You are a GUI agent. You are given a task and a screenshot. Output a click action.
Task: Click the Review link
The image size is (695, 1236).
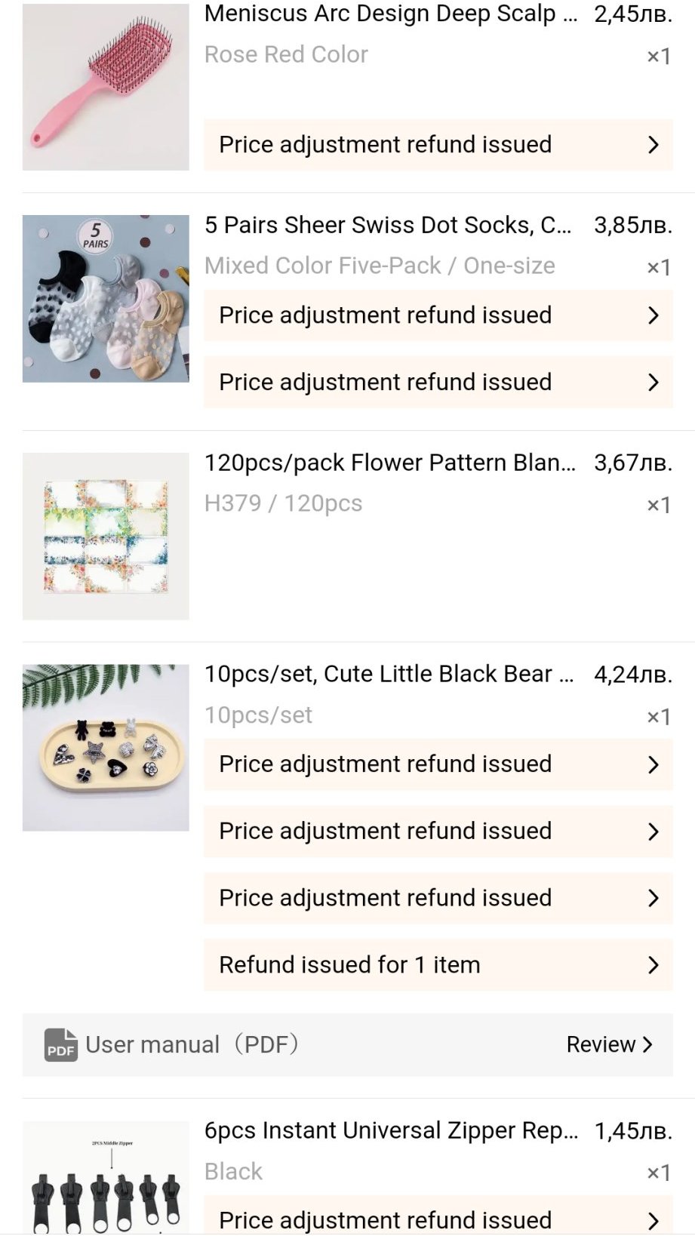[x=609, y=1045]
